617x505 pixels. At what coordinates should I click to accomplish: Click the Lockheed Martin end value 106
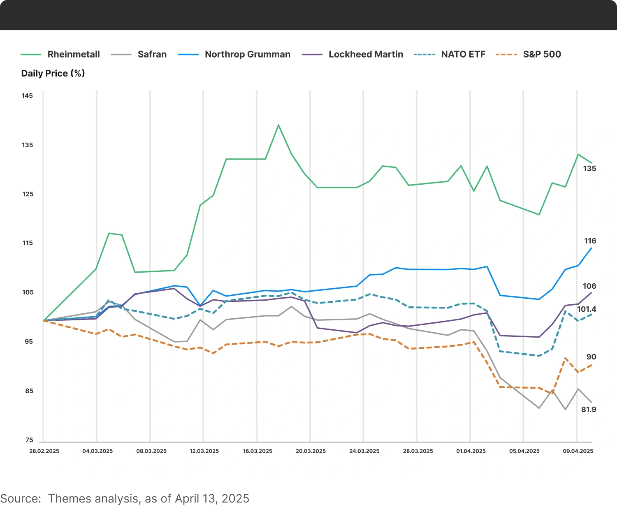(589, 286)
